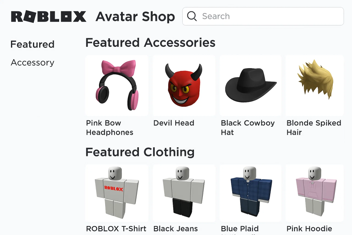
Task: View the Blue Plaid shirt avatar preview
Action: 250,193
